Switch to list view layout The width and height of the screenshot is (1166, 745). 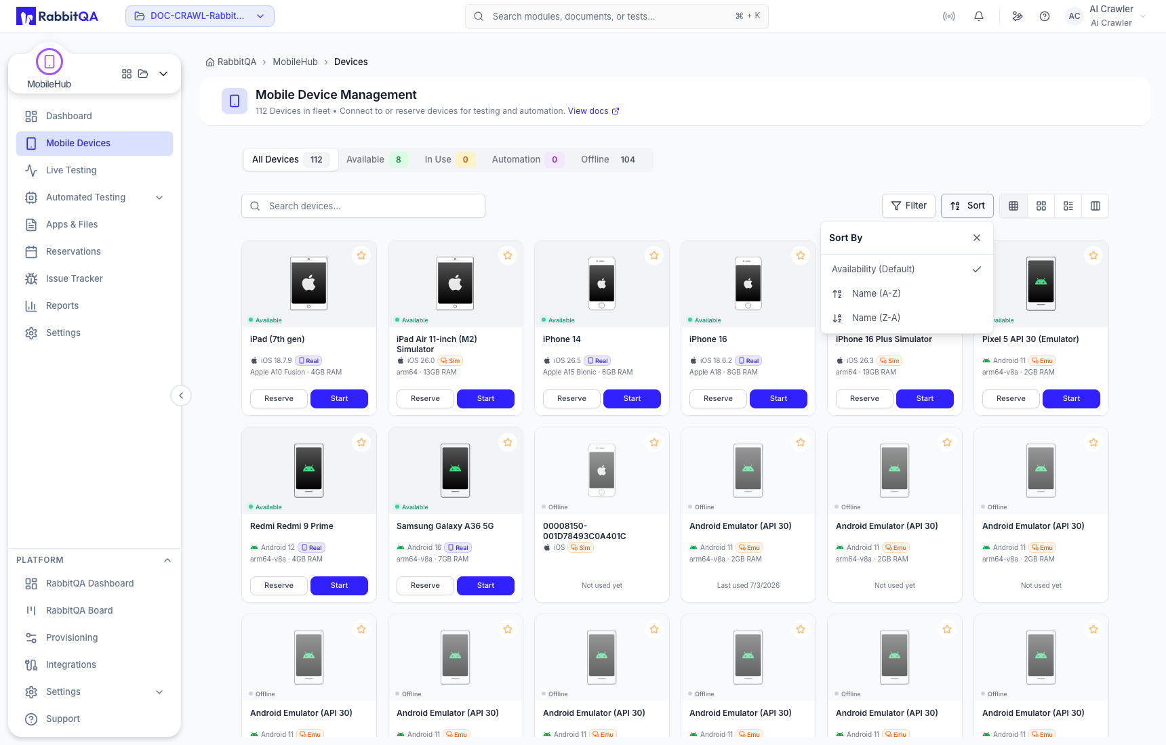[1068, 206]
